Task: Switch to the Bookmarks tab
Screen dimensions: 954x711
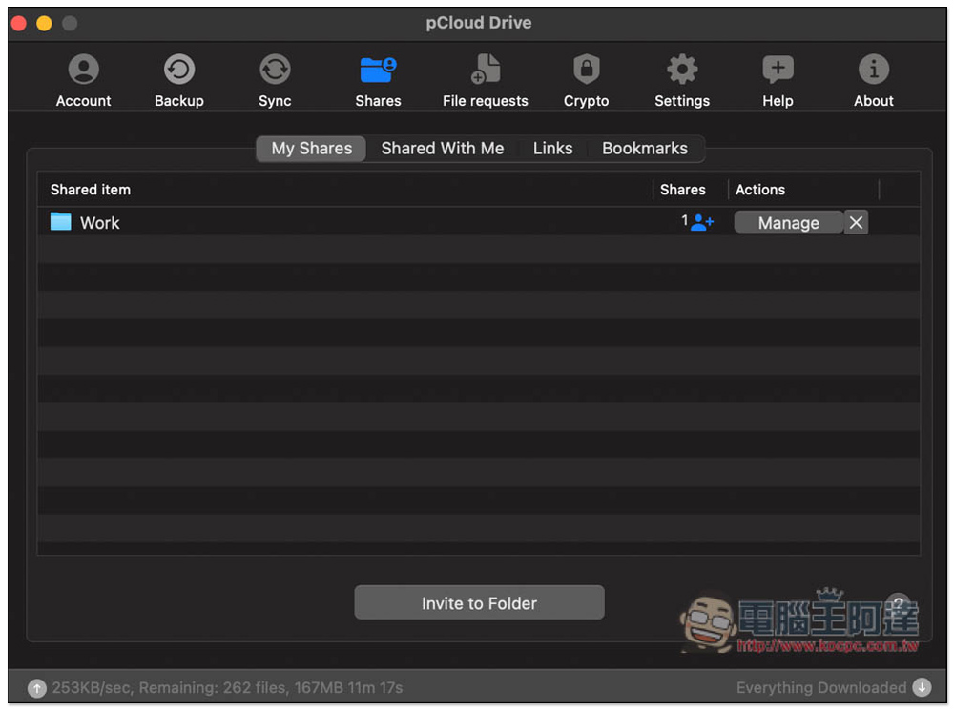Action: click(x=645, y=149)
